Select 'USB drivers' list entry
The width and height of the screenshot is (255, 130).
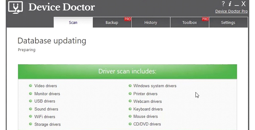tap(45, 101)
